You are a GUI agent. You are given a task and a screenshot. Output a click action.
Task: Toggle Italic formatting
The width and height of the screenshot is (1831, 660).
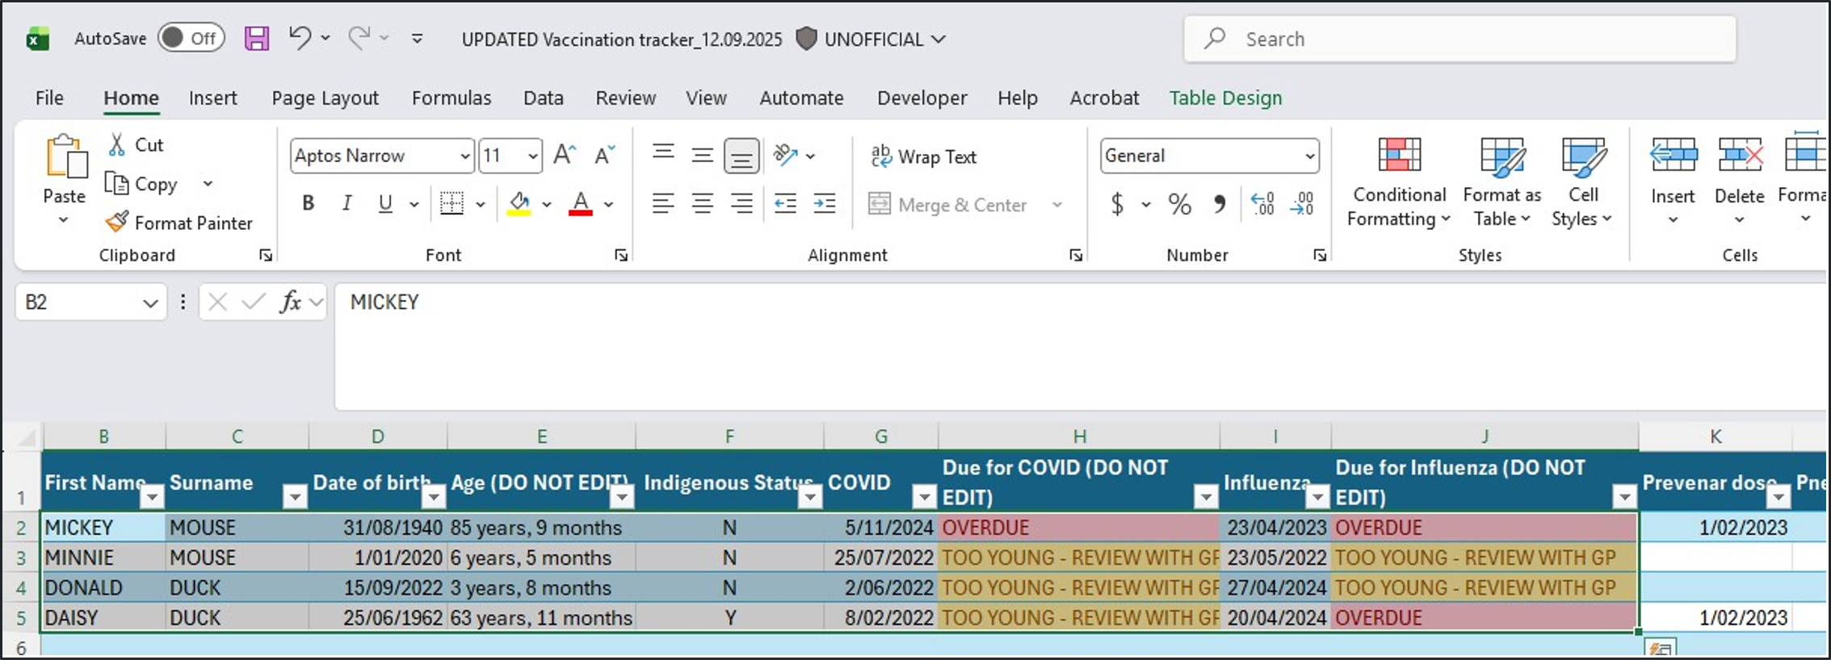pyautogui.click(x=346, y=203)
